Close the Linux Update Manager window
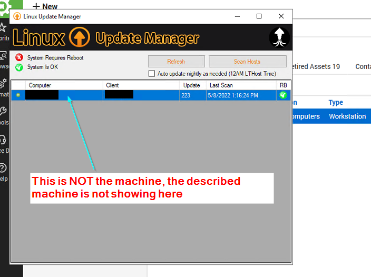The height and width of the screenshot is (277, 371). [281, 16]
